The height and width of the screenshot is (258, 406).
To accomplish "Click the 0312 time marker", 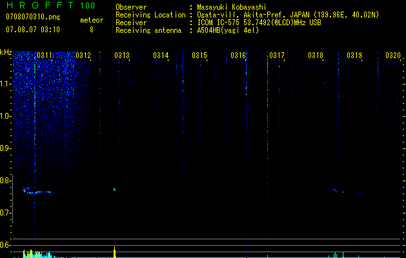I will [83, 55].
